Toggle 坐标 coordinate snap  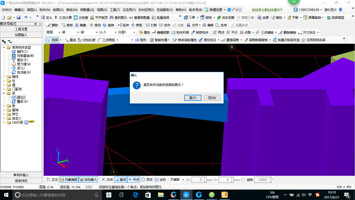(x=160, y=180)
